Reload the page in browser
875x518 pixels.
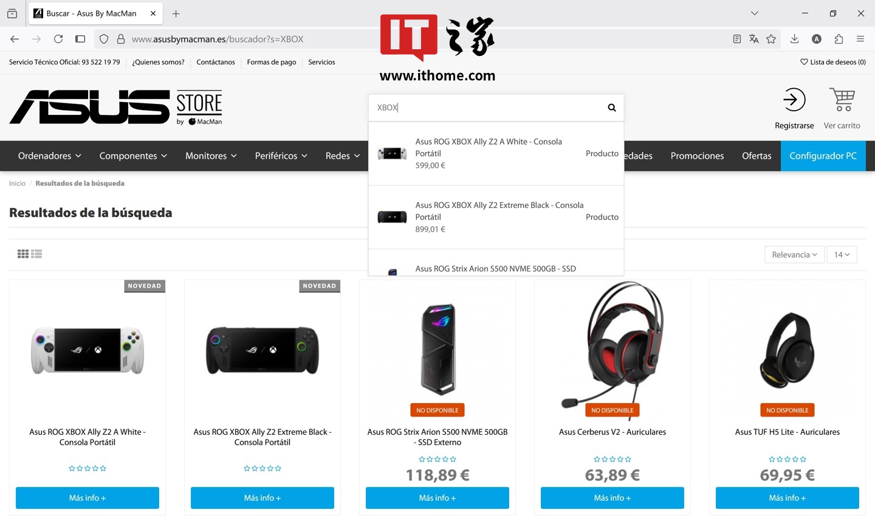pos(58,39)
